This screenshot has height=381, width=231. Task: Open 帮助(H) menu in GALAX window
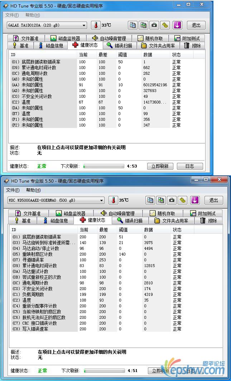pos(33,15)
